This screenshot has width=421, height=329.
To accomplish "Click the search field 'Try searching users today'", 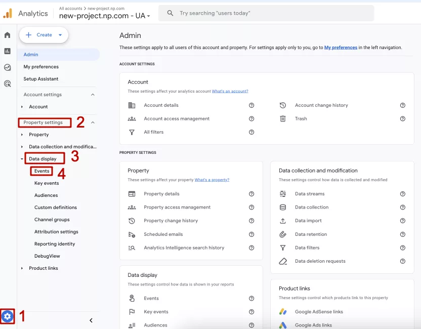I will [x=266, y=13].
